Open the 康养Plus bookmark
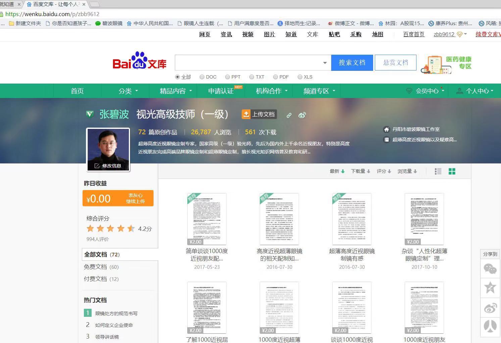This screenshot has height=343, width=501. click(450, 23)
